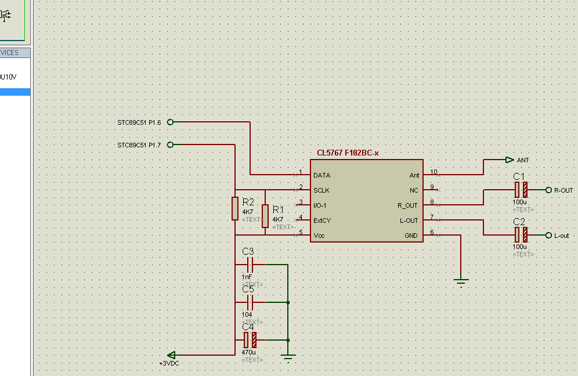Click the I/O-1 pin name

tap(320, 205)
